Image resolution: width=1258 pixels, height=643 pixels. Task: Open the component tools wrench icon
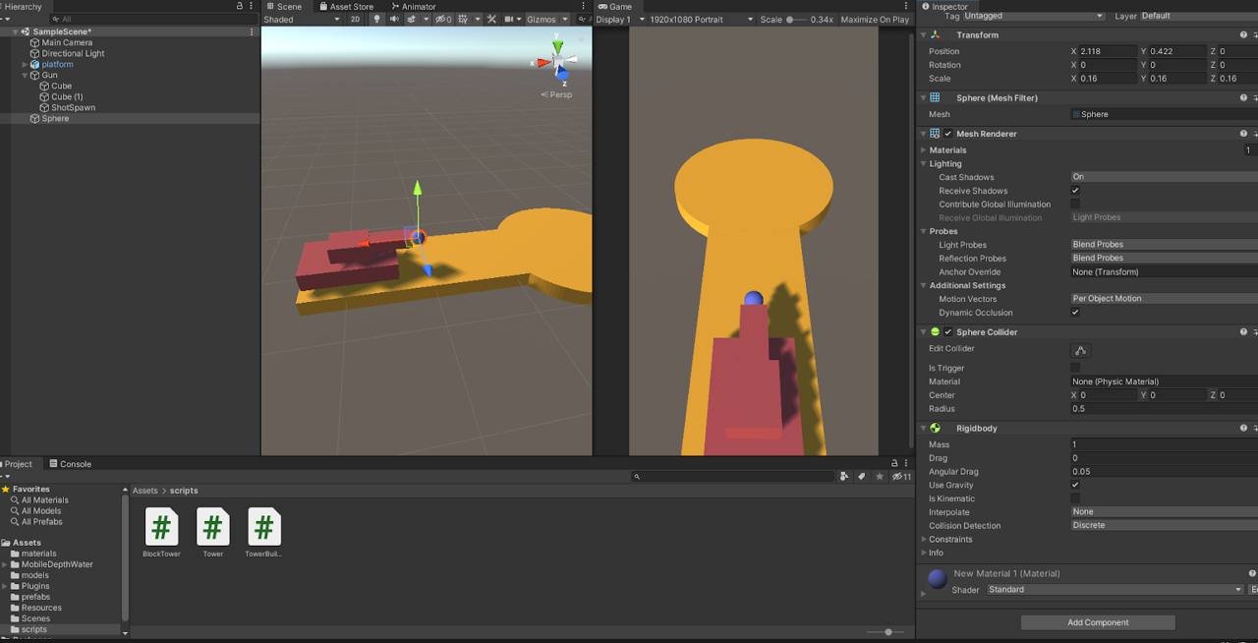click(x=491, y=19)
